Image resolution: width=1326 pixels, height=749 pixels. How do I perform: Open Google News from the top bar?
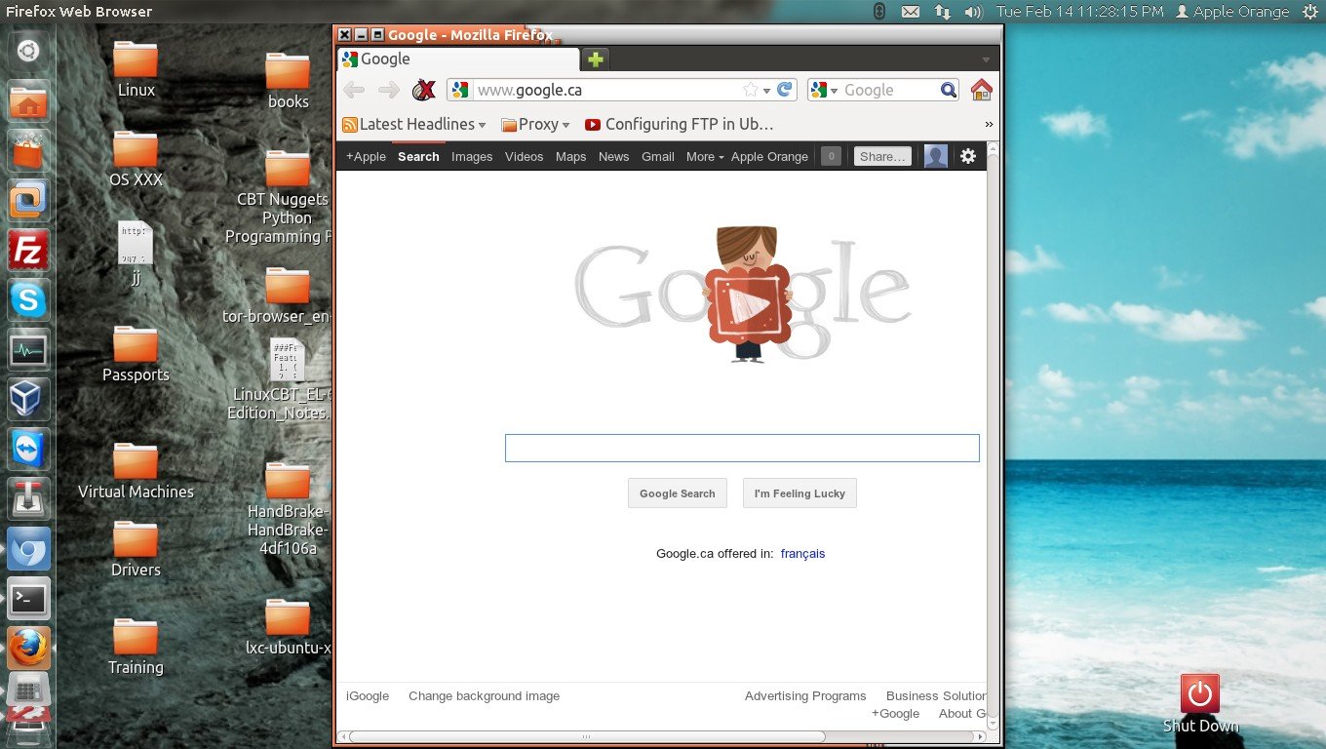point(613,156)
